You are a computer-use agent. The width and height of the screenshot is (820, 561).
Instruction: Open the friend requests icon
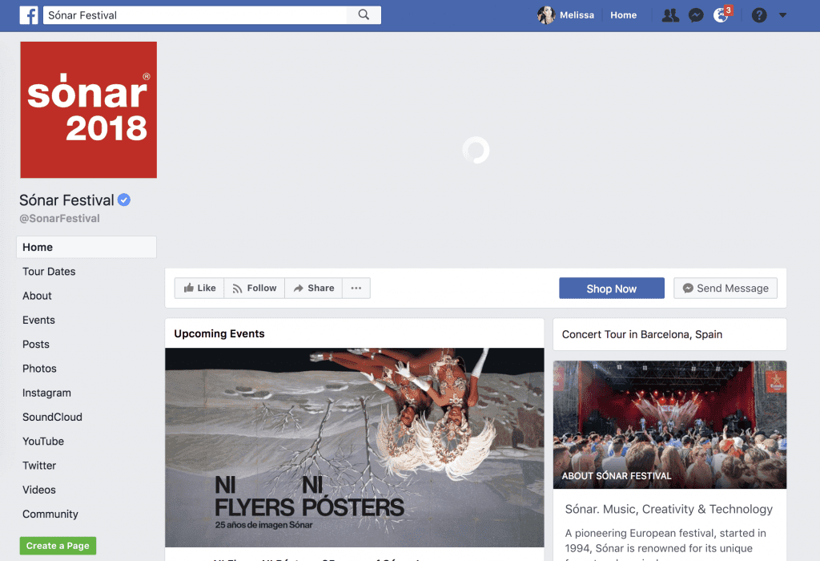pyautogui.click(x=670, y=15)
